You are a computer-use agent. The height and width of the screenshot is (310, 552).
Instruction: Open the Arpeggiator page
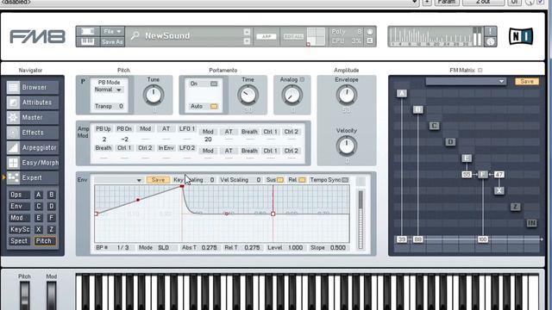(x=33, y=147)
